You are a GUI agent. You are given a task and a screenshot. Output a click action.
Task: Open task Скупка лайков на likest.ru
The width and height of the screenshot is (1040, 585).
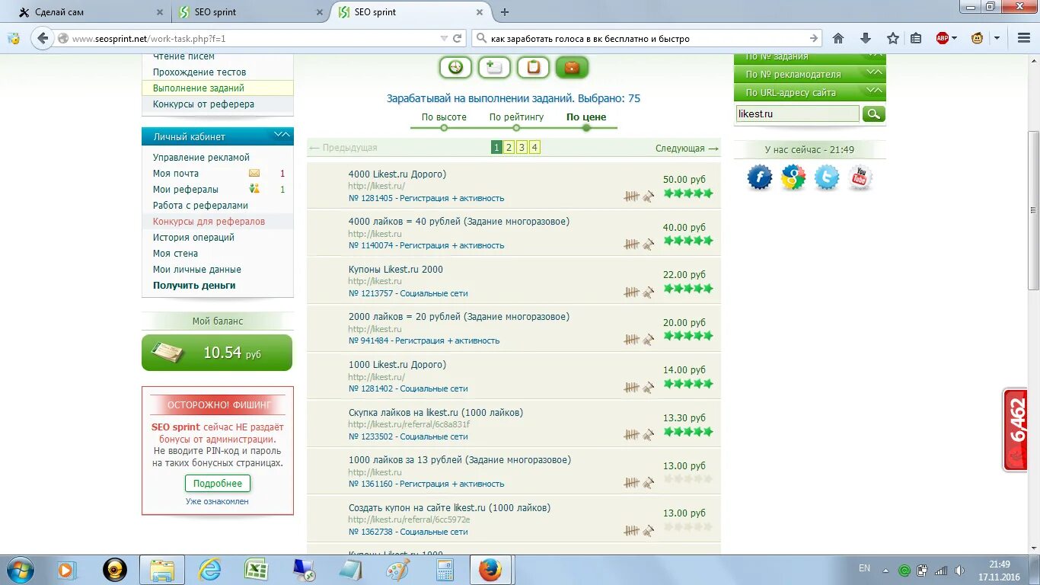435,413
